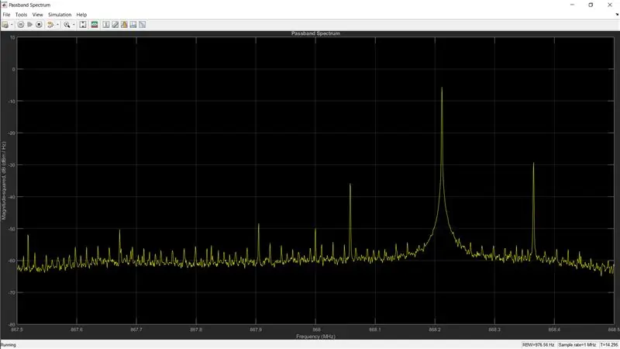Minimize the Passband Spectrum window
The image size is (620, 349).
(x=572, y=5)
